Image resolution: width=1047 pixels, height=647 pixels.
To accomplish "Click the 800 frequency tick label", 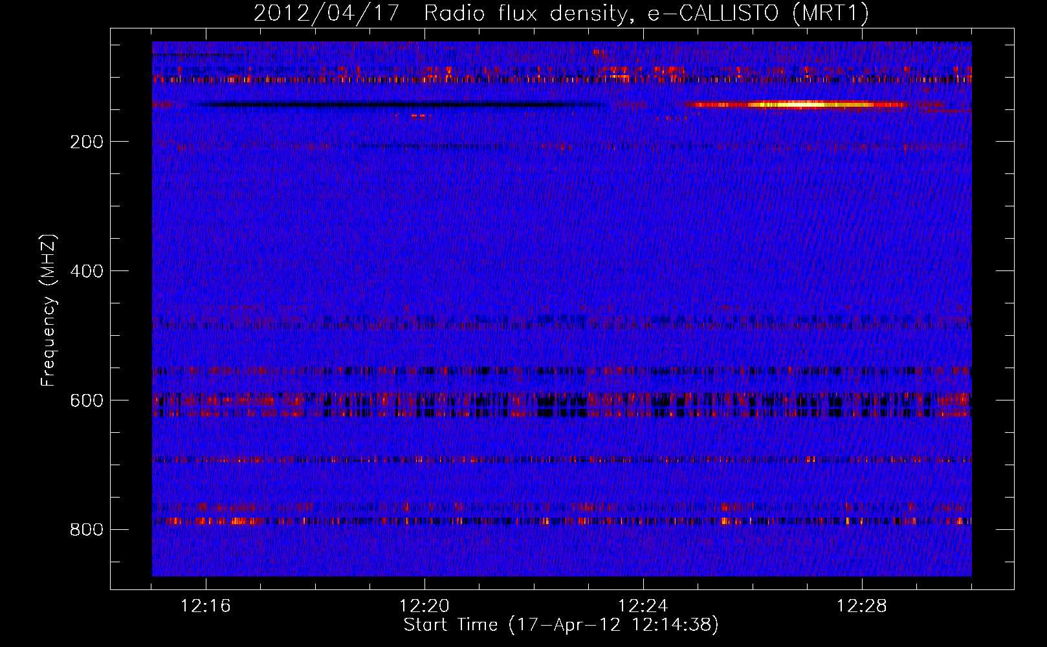I will pyautogui.click(x=87, y=530).
